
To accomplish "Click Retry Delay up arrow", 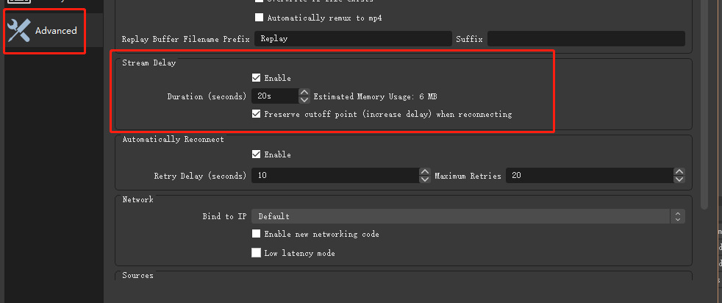I will 424,172.
